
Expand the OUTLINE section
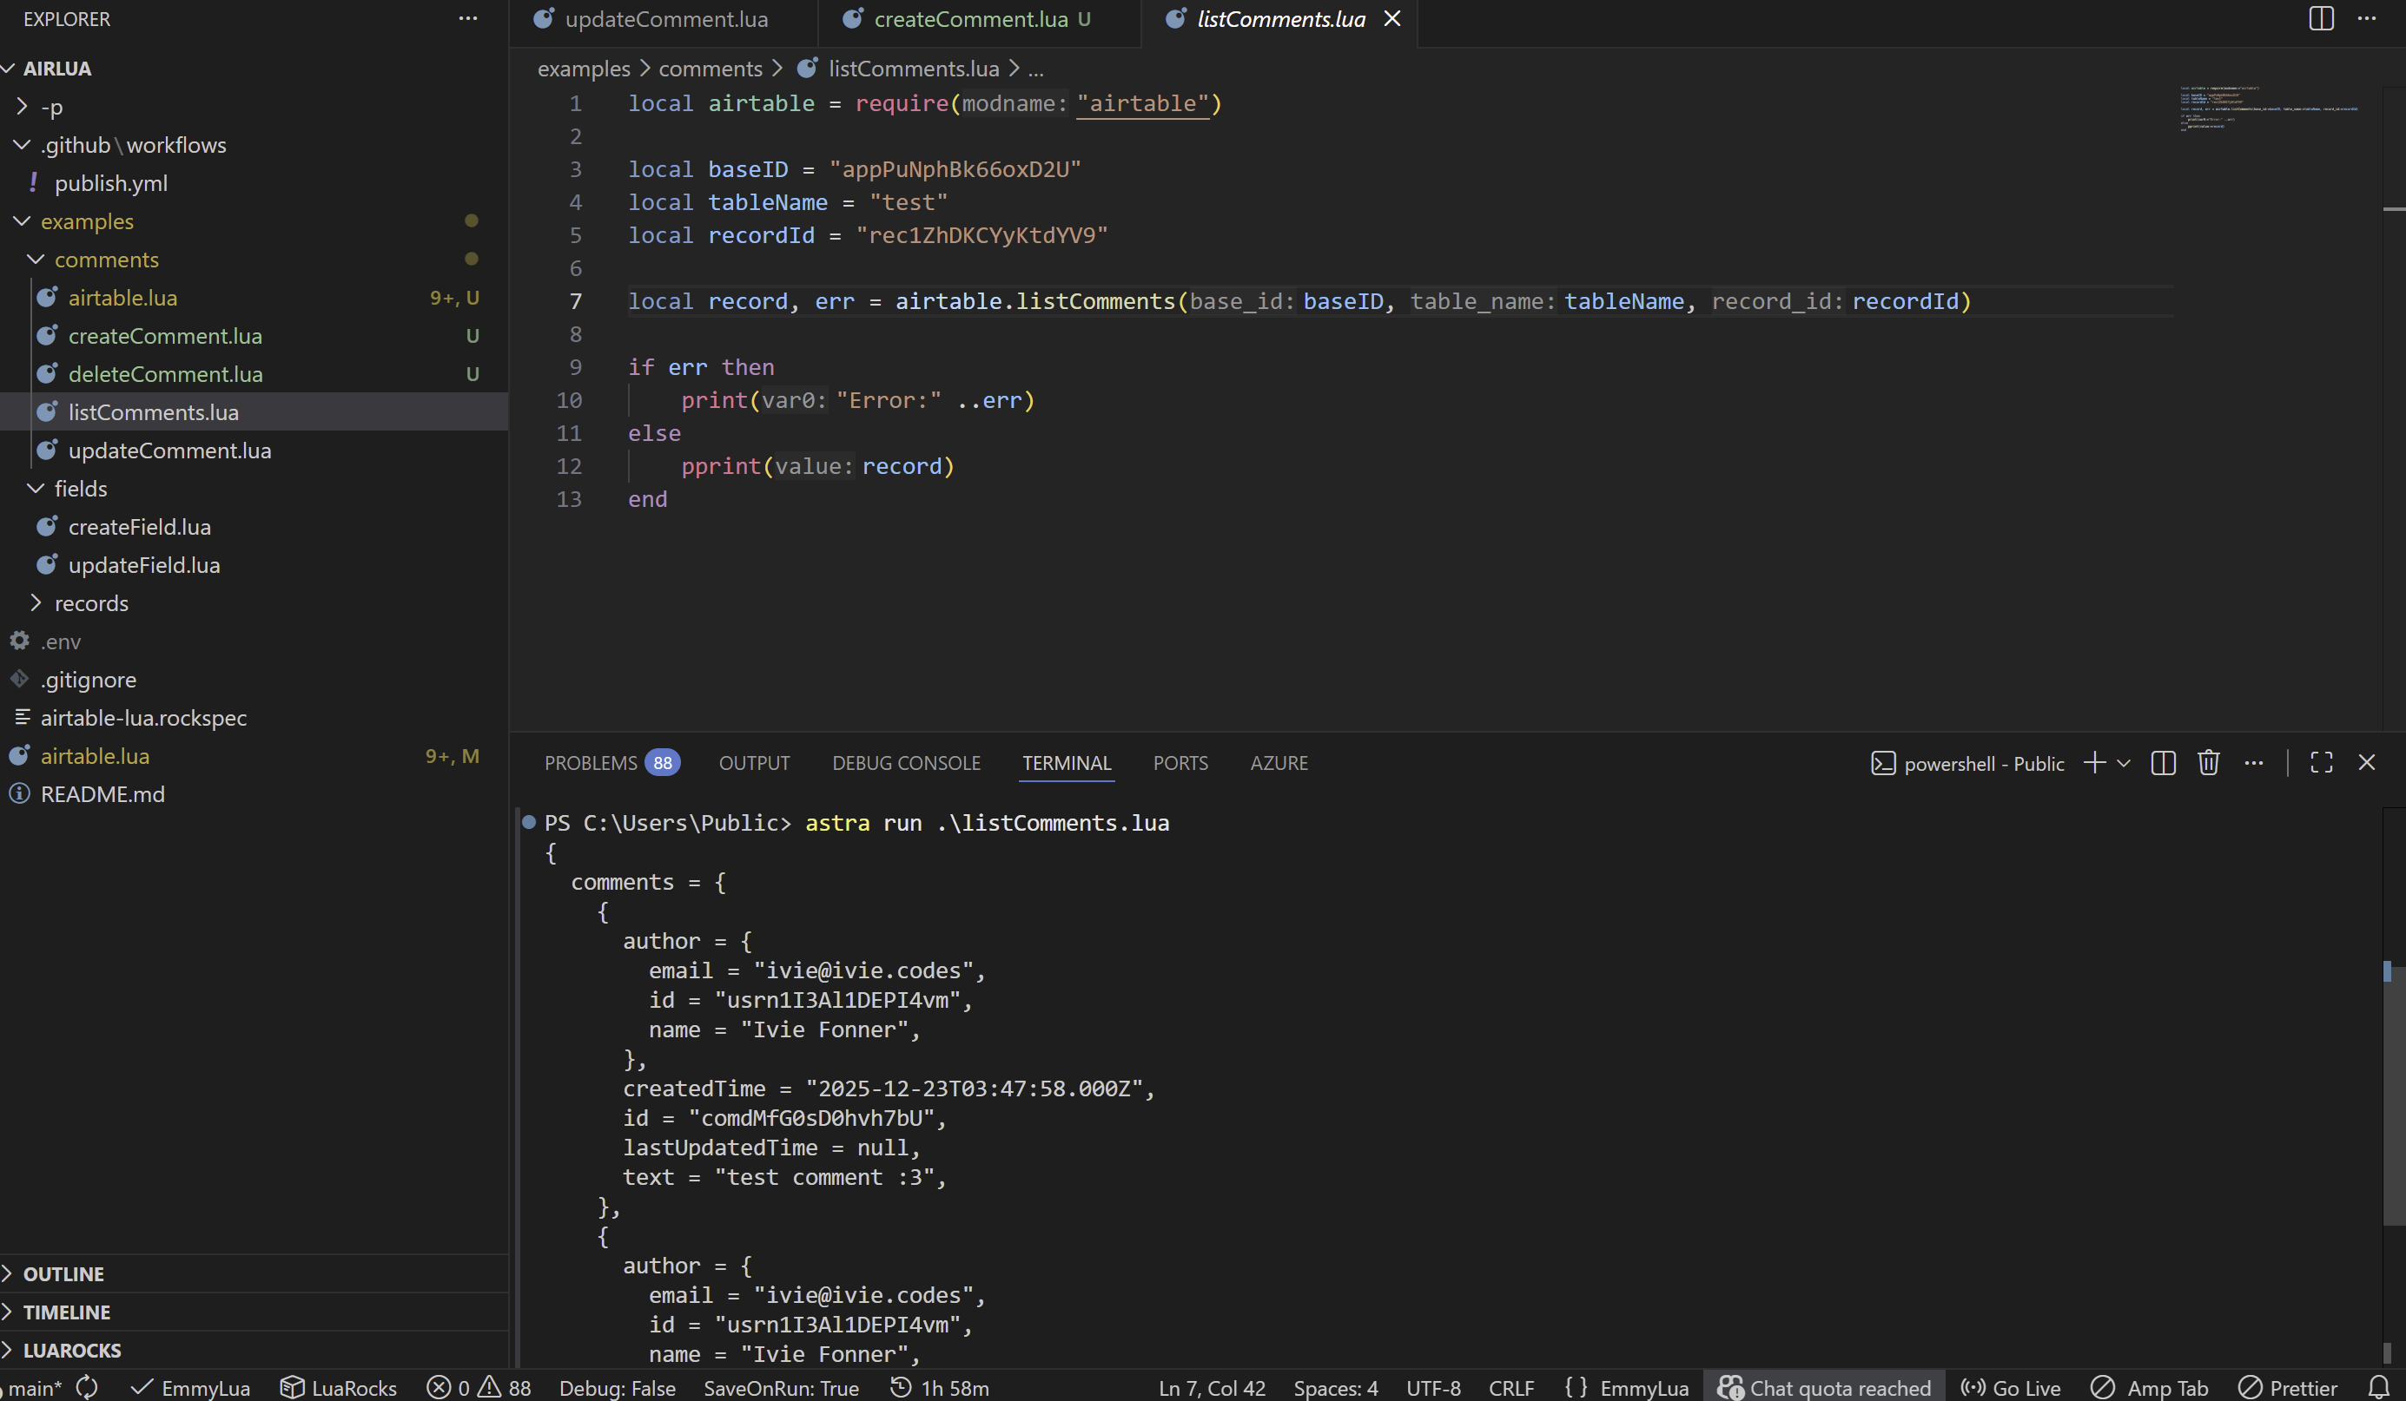[63, 1273]
